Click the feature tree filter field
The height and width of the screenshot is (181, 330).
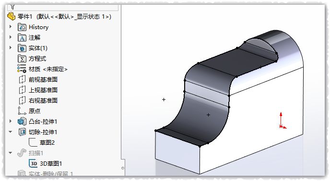pos(63,8)
